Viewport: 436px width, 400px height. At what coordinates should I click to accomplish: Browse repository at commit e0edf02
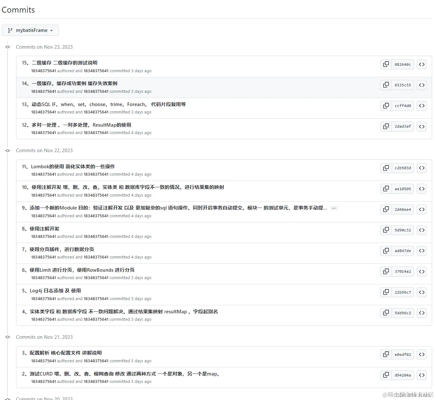(x=422, y=354)
